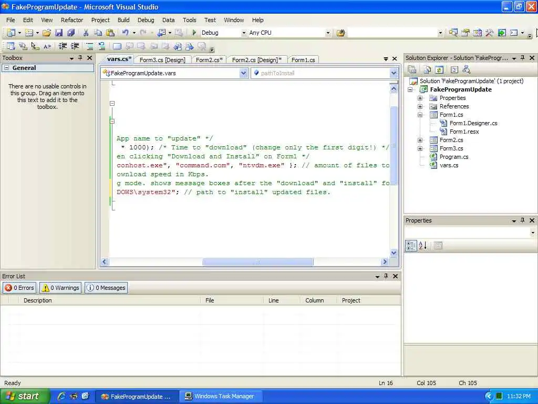Collapse the Form1.cs node
The height and width of the screenshot is (404, 538).
[420, 115]
